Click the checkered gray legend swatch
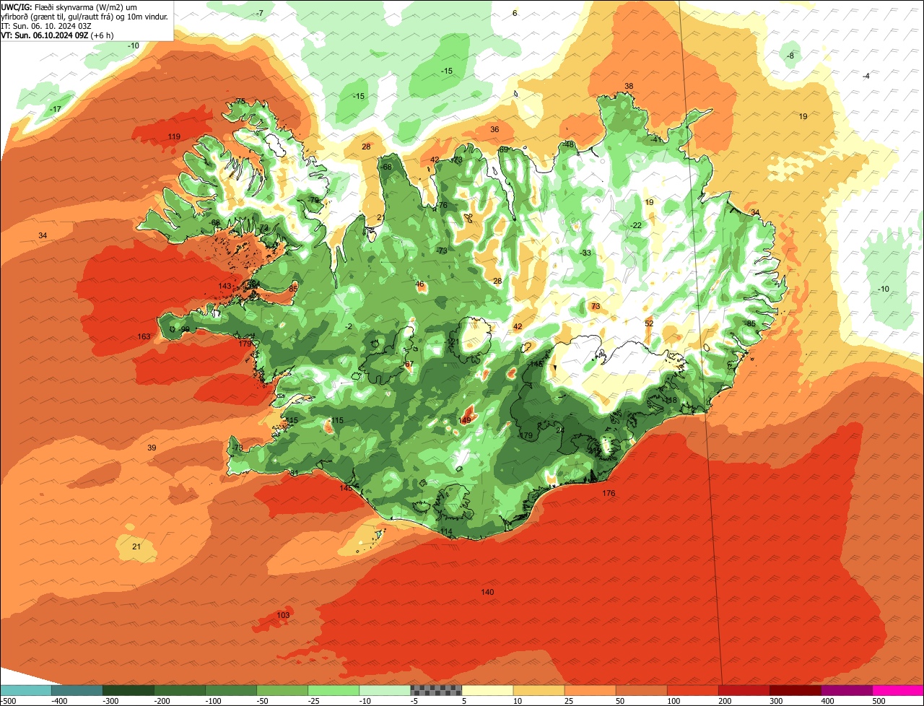The width and height of the screenshot is (924, 706). tap(436, 690)
